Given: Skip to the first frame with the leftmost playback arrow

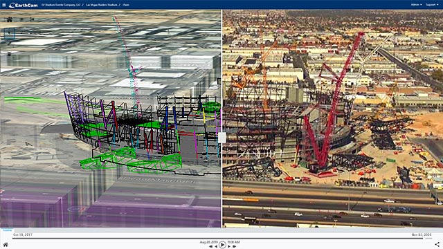Looking at the screenshot, I should pos(210,246).
